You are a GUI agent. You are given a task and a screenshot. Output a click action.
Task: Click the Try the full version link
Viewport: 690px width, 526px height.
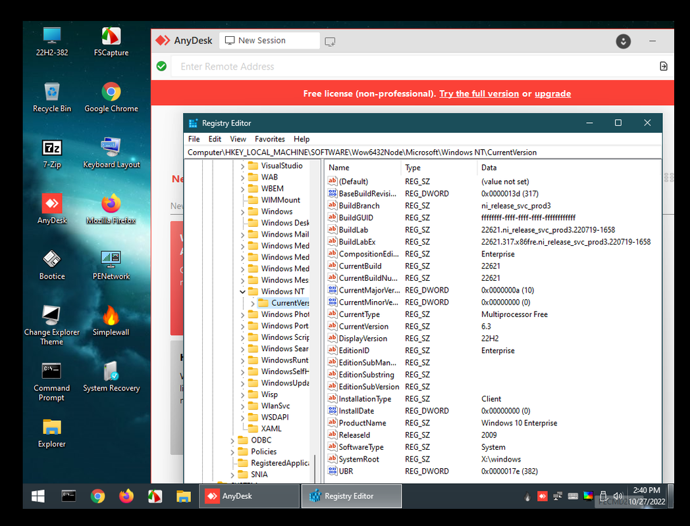coord(479,93)
